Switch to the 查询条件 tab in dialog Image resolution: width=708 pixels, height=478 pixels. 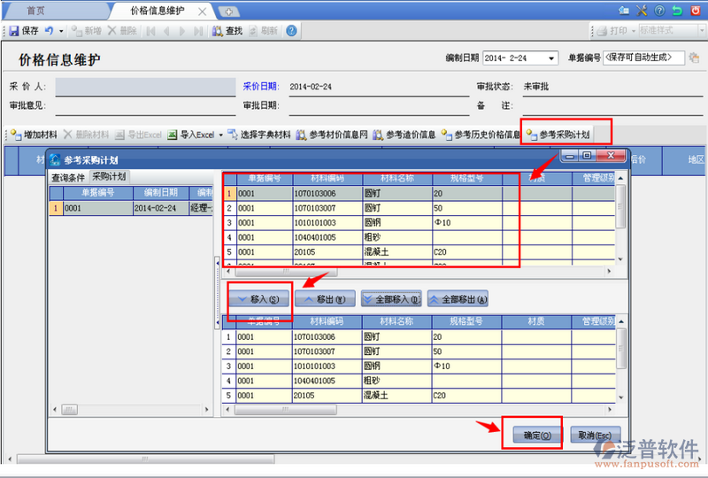pos(67,176)
